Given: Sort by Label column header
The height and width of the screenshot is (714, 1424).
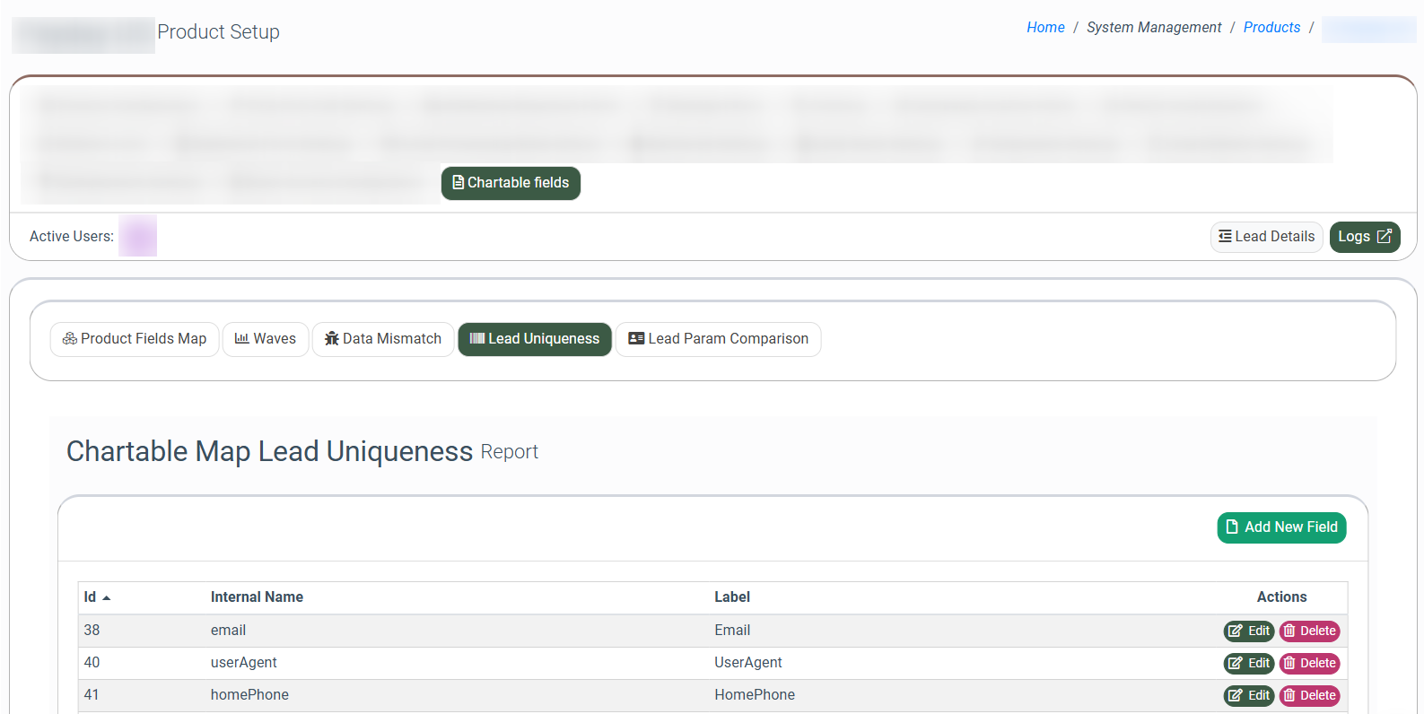Looking at the screenshot, I should click(x=731, y=597).
